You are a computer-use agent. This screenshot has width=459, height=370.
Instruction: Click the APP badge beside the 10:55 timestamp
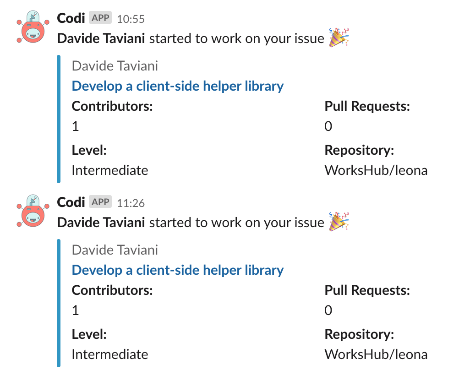(x=100, y=18)
